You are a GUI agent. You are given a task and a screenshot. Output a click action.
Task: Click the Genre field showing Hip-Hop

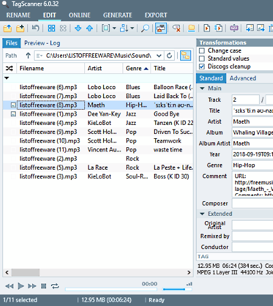pos(252,165)
